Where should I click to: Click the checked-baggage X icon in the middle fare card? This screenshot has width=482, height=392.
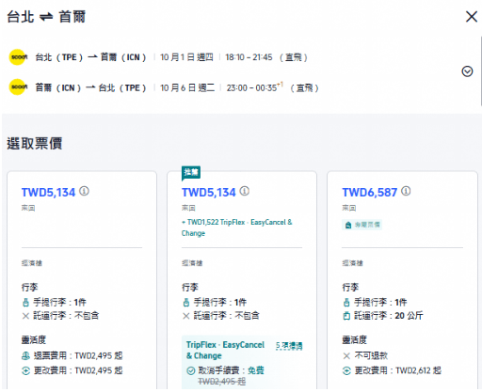tap(186, 316)
